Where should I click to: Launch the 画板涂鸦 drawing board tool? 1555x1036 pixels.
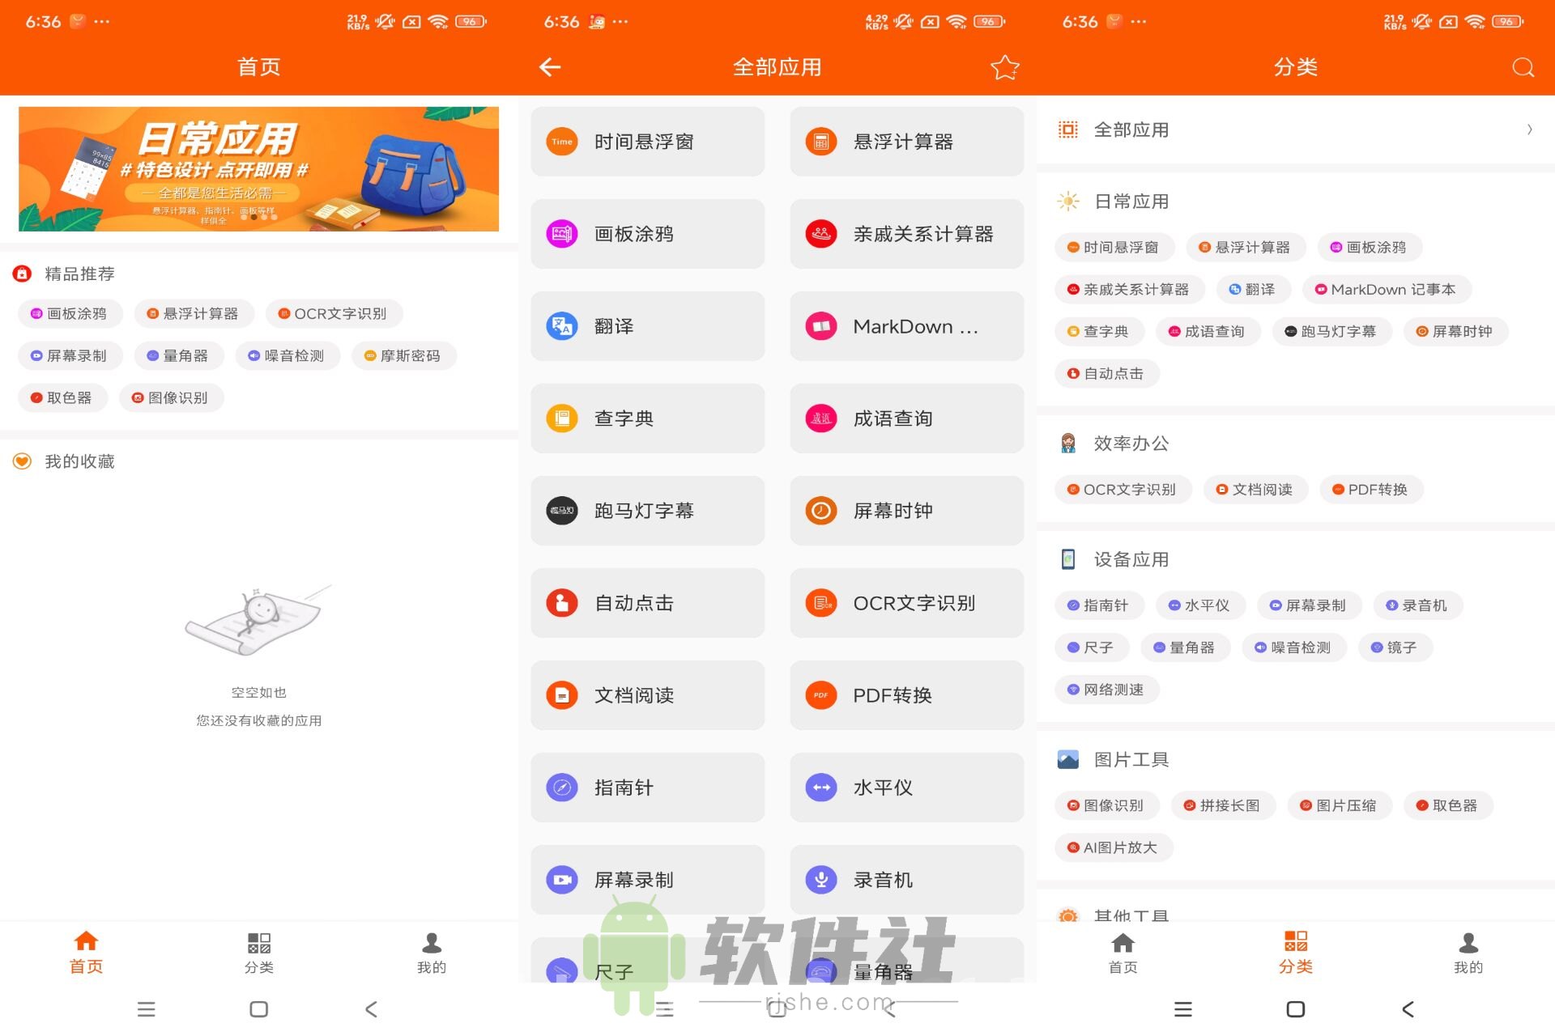(x=646, y=233)
